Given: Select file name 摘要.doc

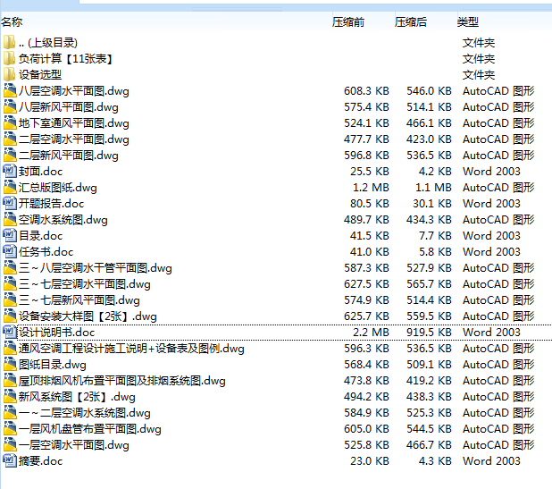Looking at the screenshot, I should pos(40,461).
